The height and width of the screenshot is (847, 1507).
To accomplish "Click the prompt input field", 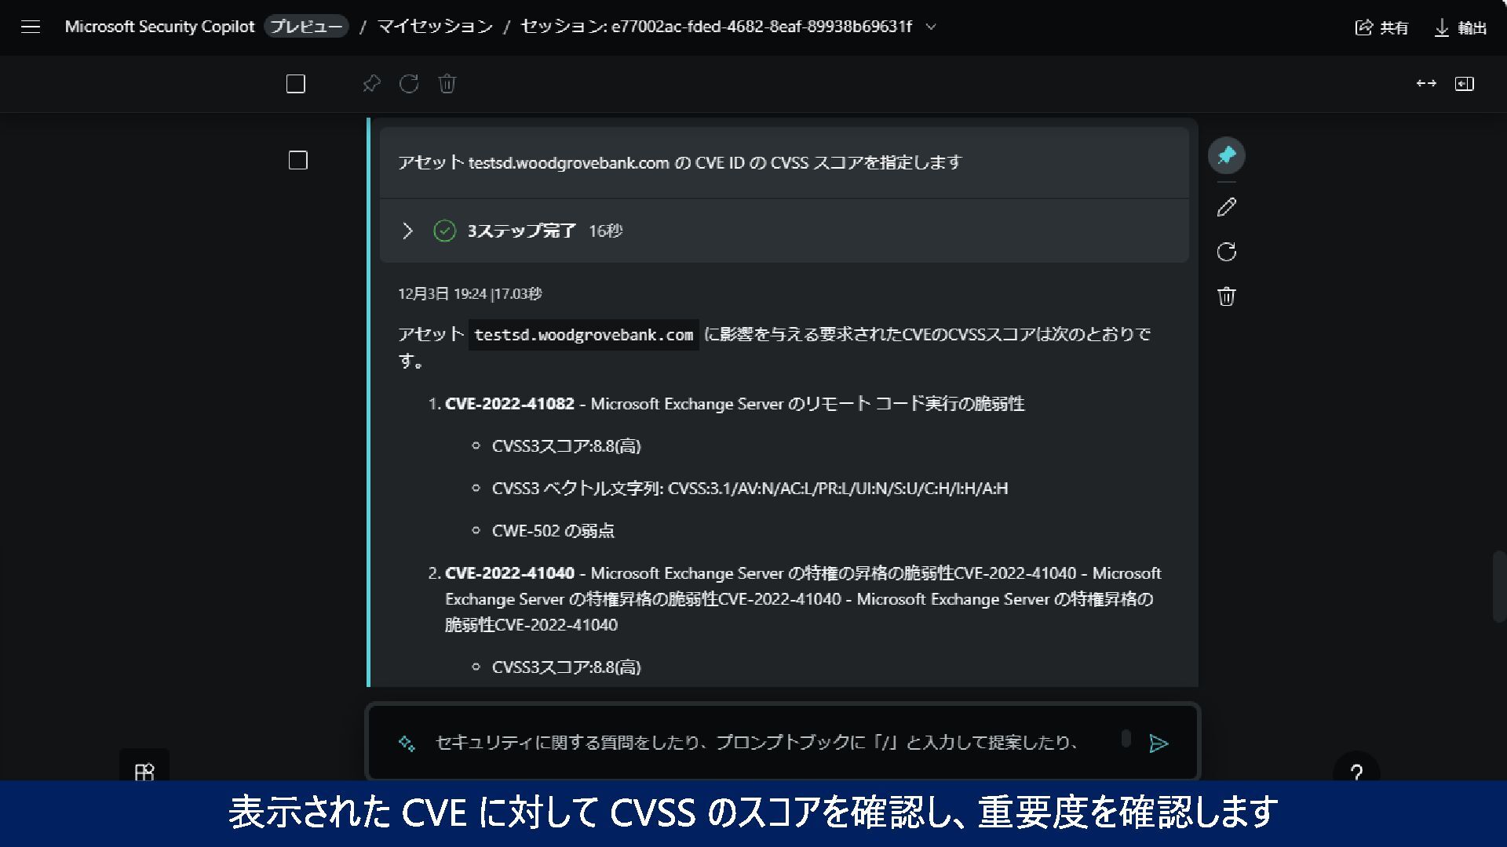I will pyautogui.click(x=757, y=742).
